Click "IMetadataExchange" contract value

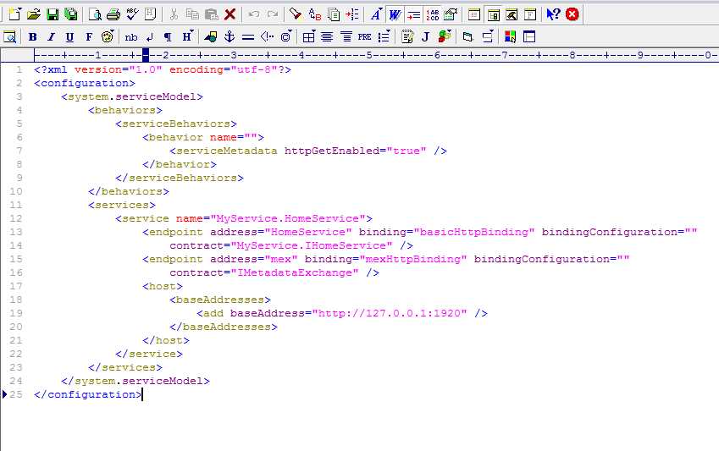click(x=295, y=273)
